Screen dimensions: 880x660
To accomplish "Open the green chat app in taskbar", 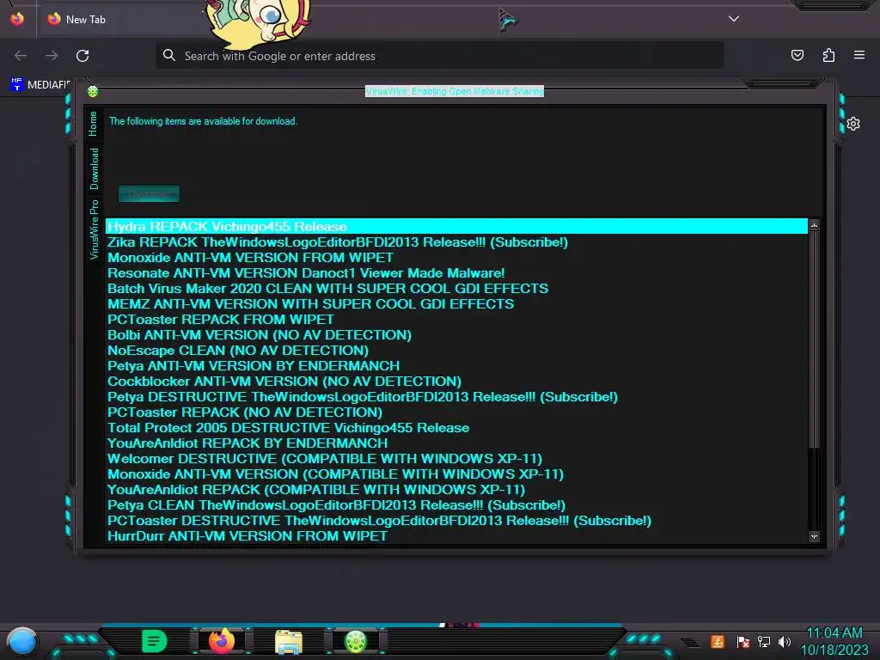I will pos(154,641).
